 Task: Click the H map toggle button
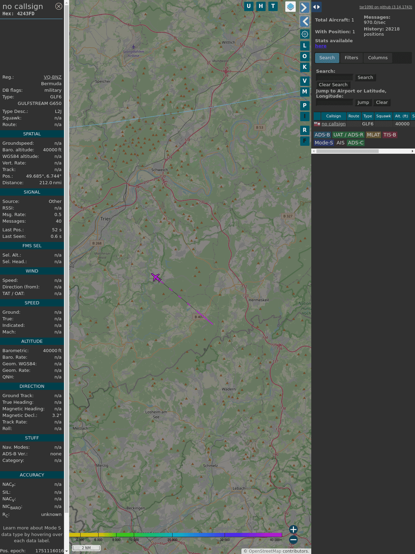click(261, 6)
